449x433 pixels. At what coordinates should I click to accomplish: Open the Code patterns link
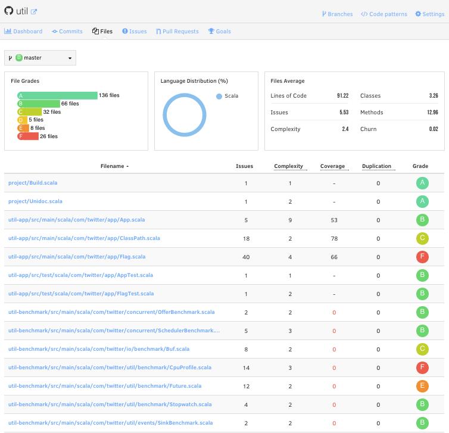click(384, 14)
